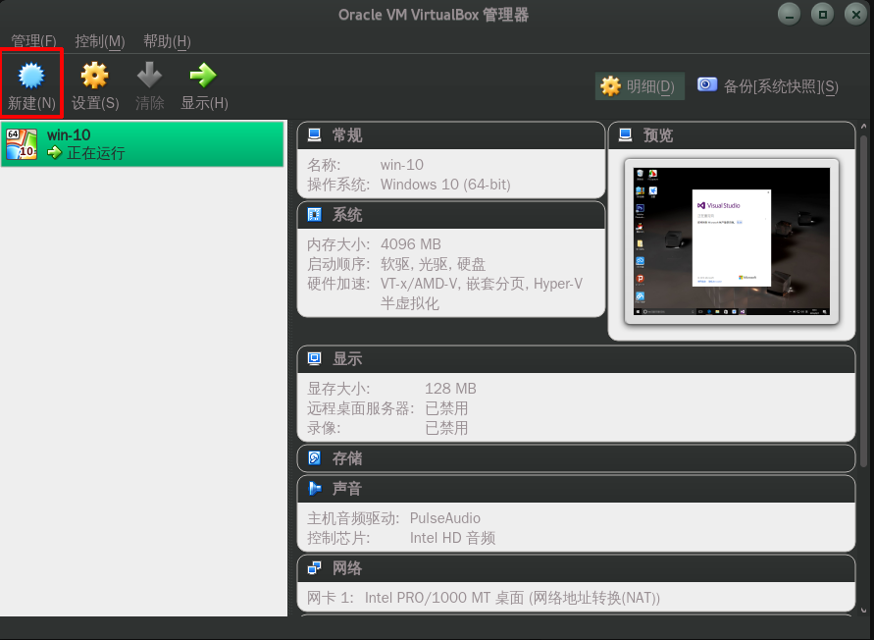Click the 清除 discard arrow icon
874x640 pixels.
coord(149,76)
